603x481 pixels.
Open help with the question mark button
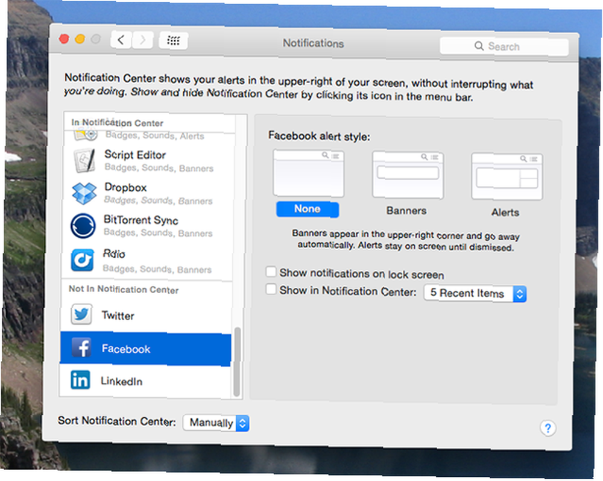pos(548,427)
